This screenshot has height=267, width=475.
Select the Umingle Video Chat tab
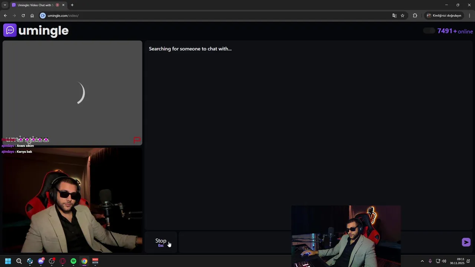click(x=35, y=5)
